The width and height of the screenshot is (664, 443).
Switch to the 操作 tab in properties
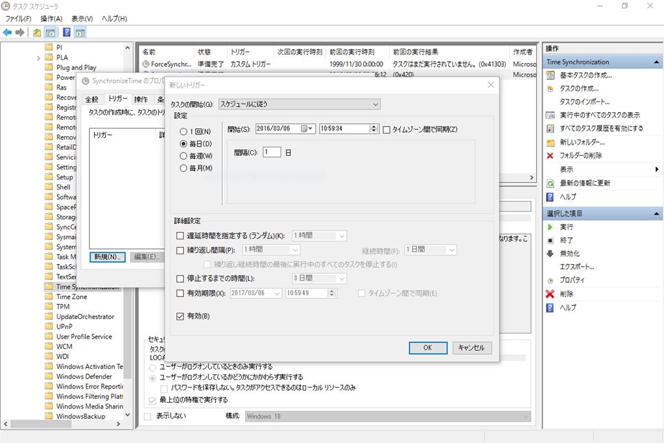point(141,99)
